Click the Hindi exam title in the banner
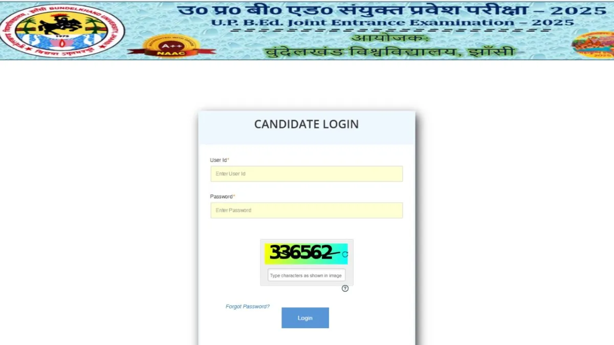Image resolution: width=614 pixels, height=345 pixels. [x=391, y=9]
